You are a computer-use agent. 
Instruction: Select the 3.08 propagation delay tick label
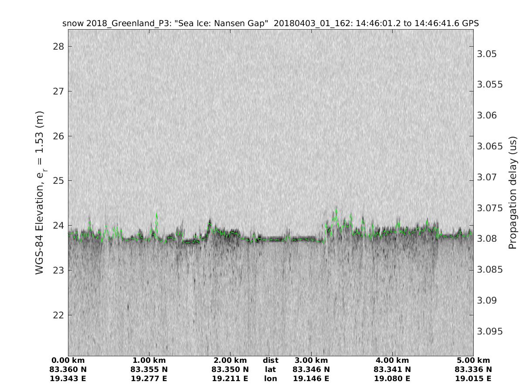[x=487, y=239]
